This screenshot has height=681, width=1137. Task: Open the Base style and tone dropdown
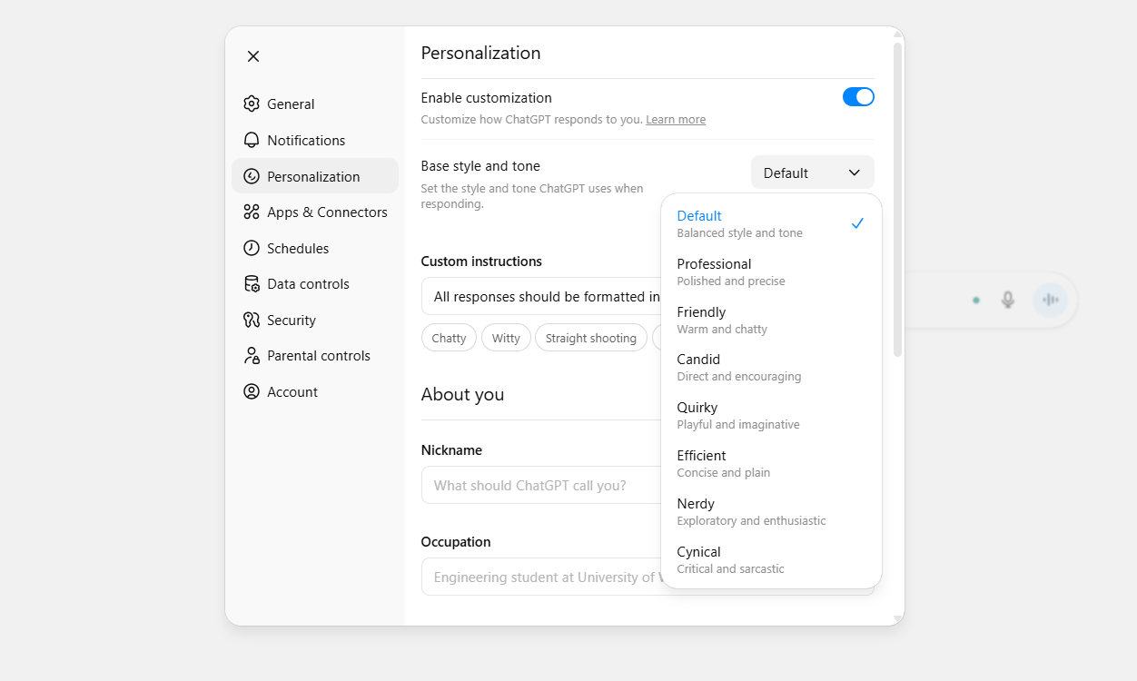[x=813, y=173]
